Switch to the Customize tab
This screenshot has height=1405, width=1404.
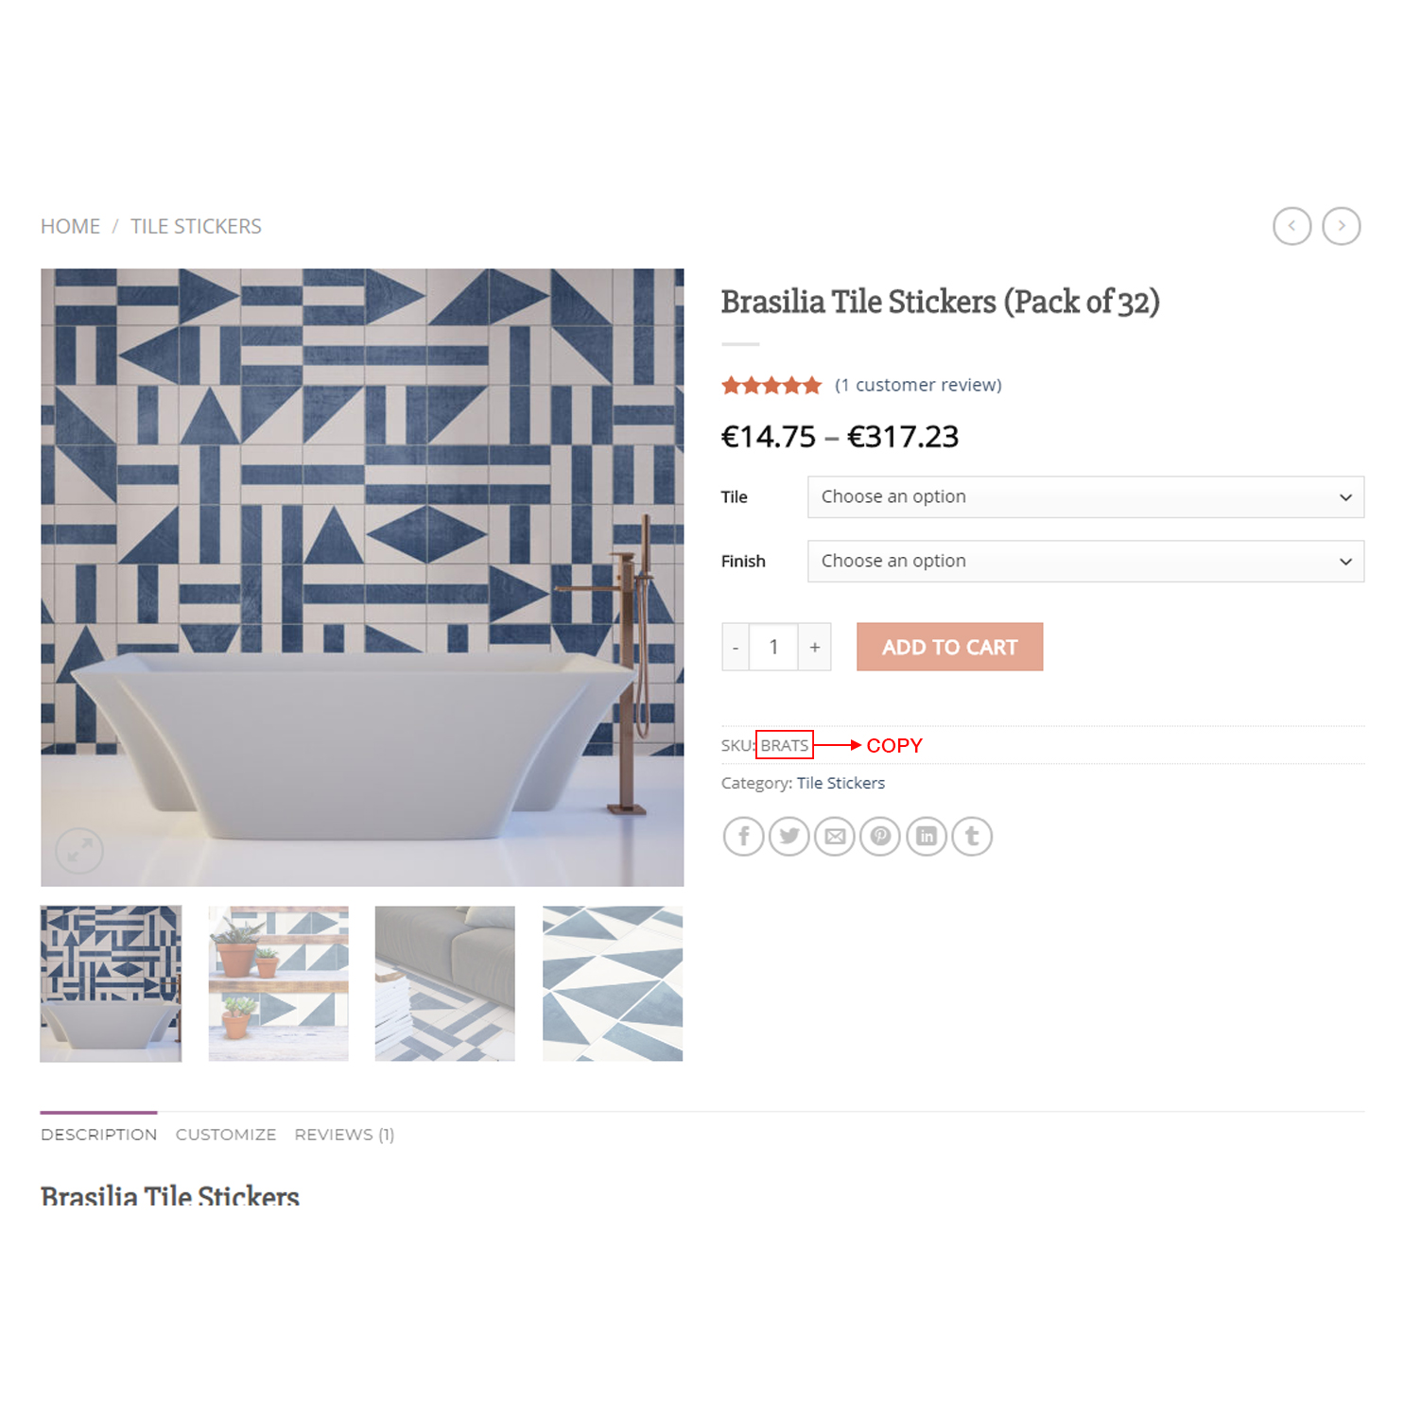tap(226, 1135)
